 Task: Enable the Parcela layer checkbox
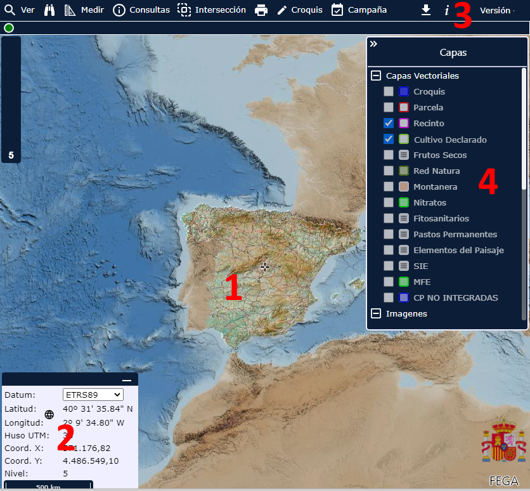(389, 107)
